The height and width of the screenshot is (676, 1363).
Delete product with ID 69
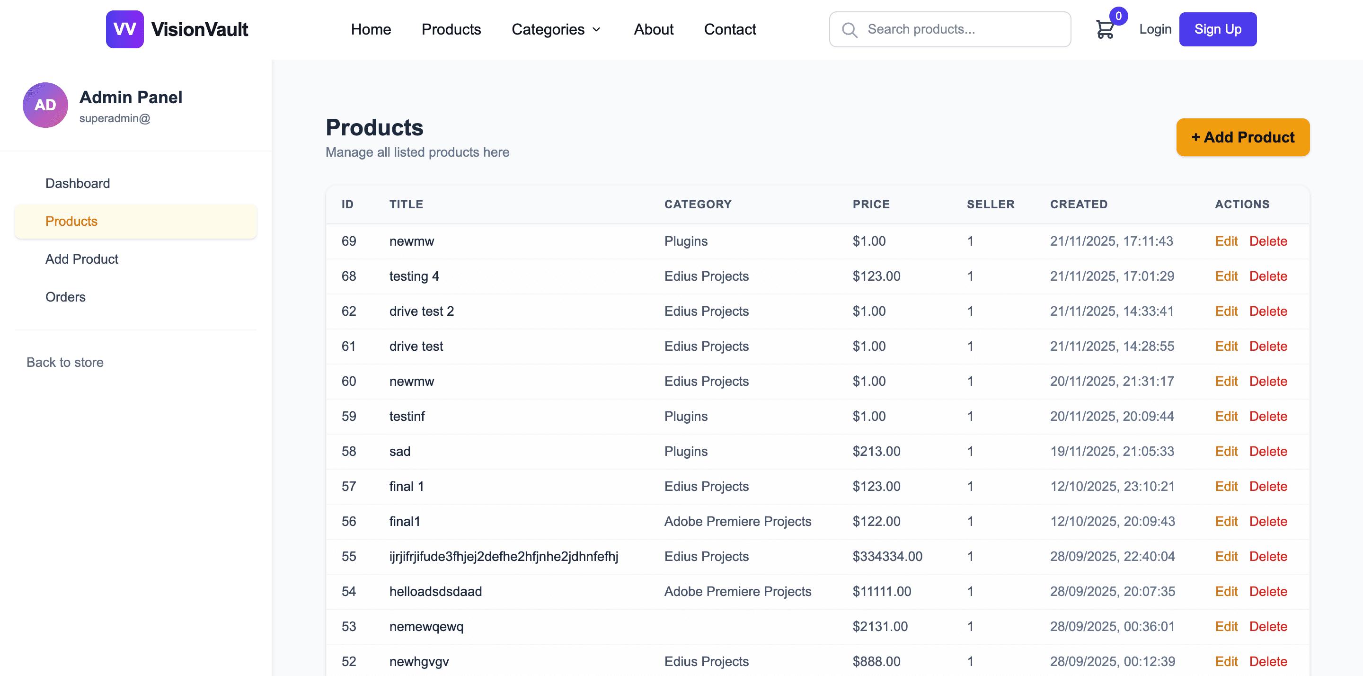pos(1268,241)
